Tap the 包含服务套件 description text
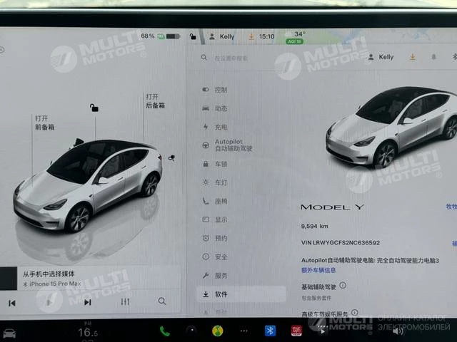The image size is (457, 342). pos(316,298)
